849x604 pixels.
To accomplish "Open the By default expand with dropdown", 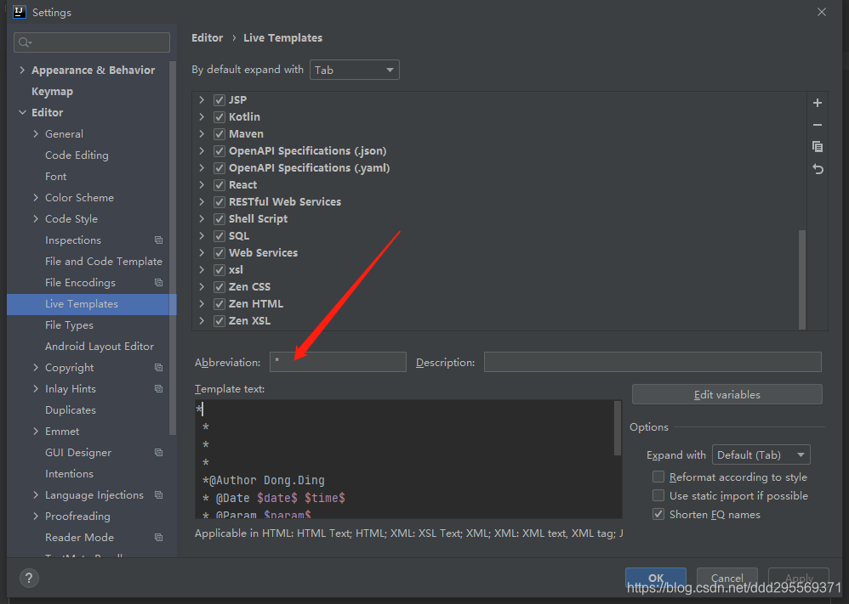I will coord(354,70).
